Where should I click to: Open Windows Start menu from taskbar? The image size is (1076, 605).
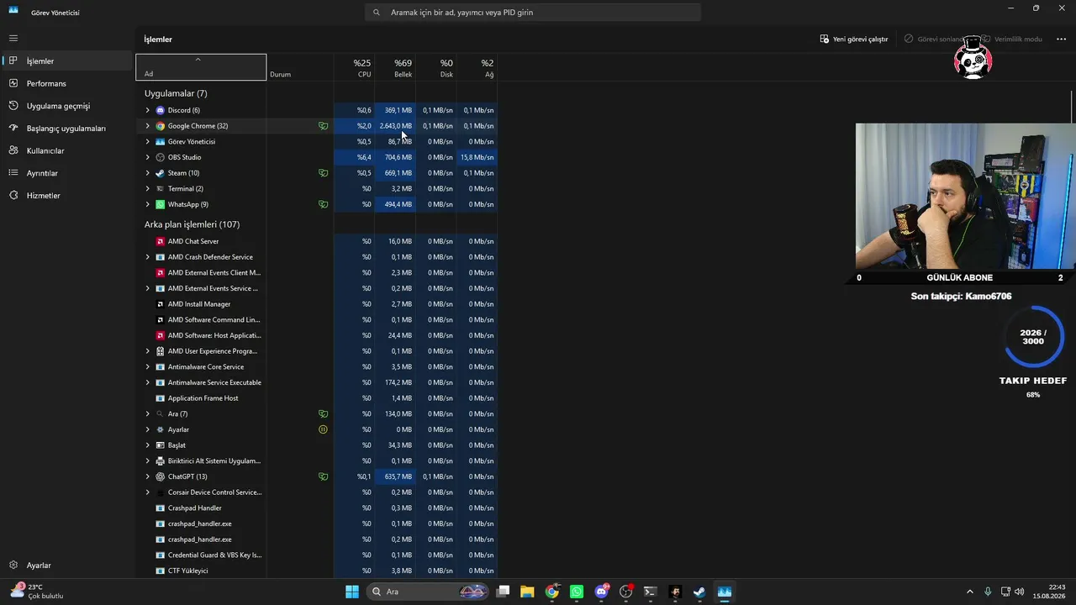pyautogui.click(x=352, y=592)
